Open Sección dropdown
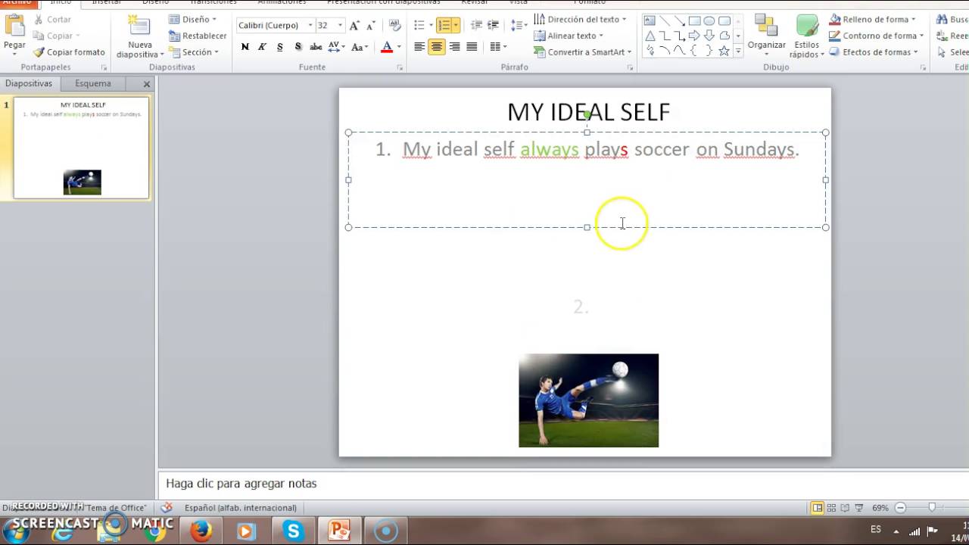 (194, 52)
